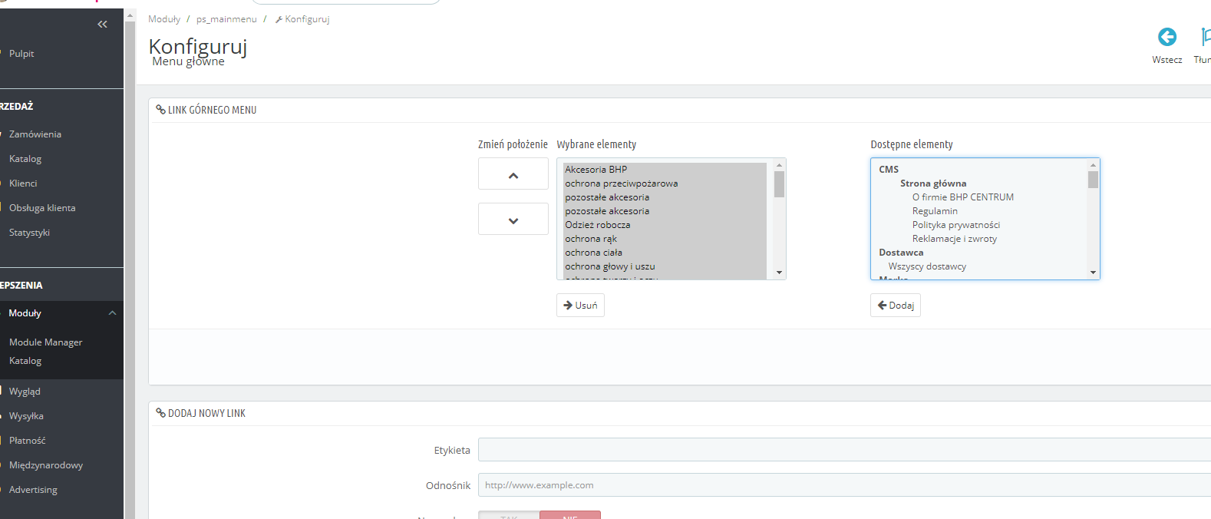Open Wysyłka menu item
This screenshot has width=1211, height=519.
pyautogui.click(x=26, y=416)
